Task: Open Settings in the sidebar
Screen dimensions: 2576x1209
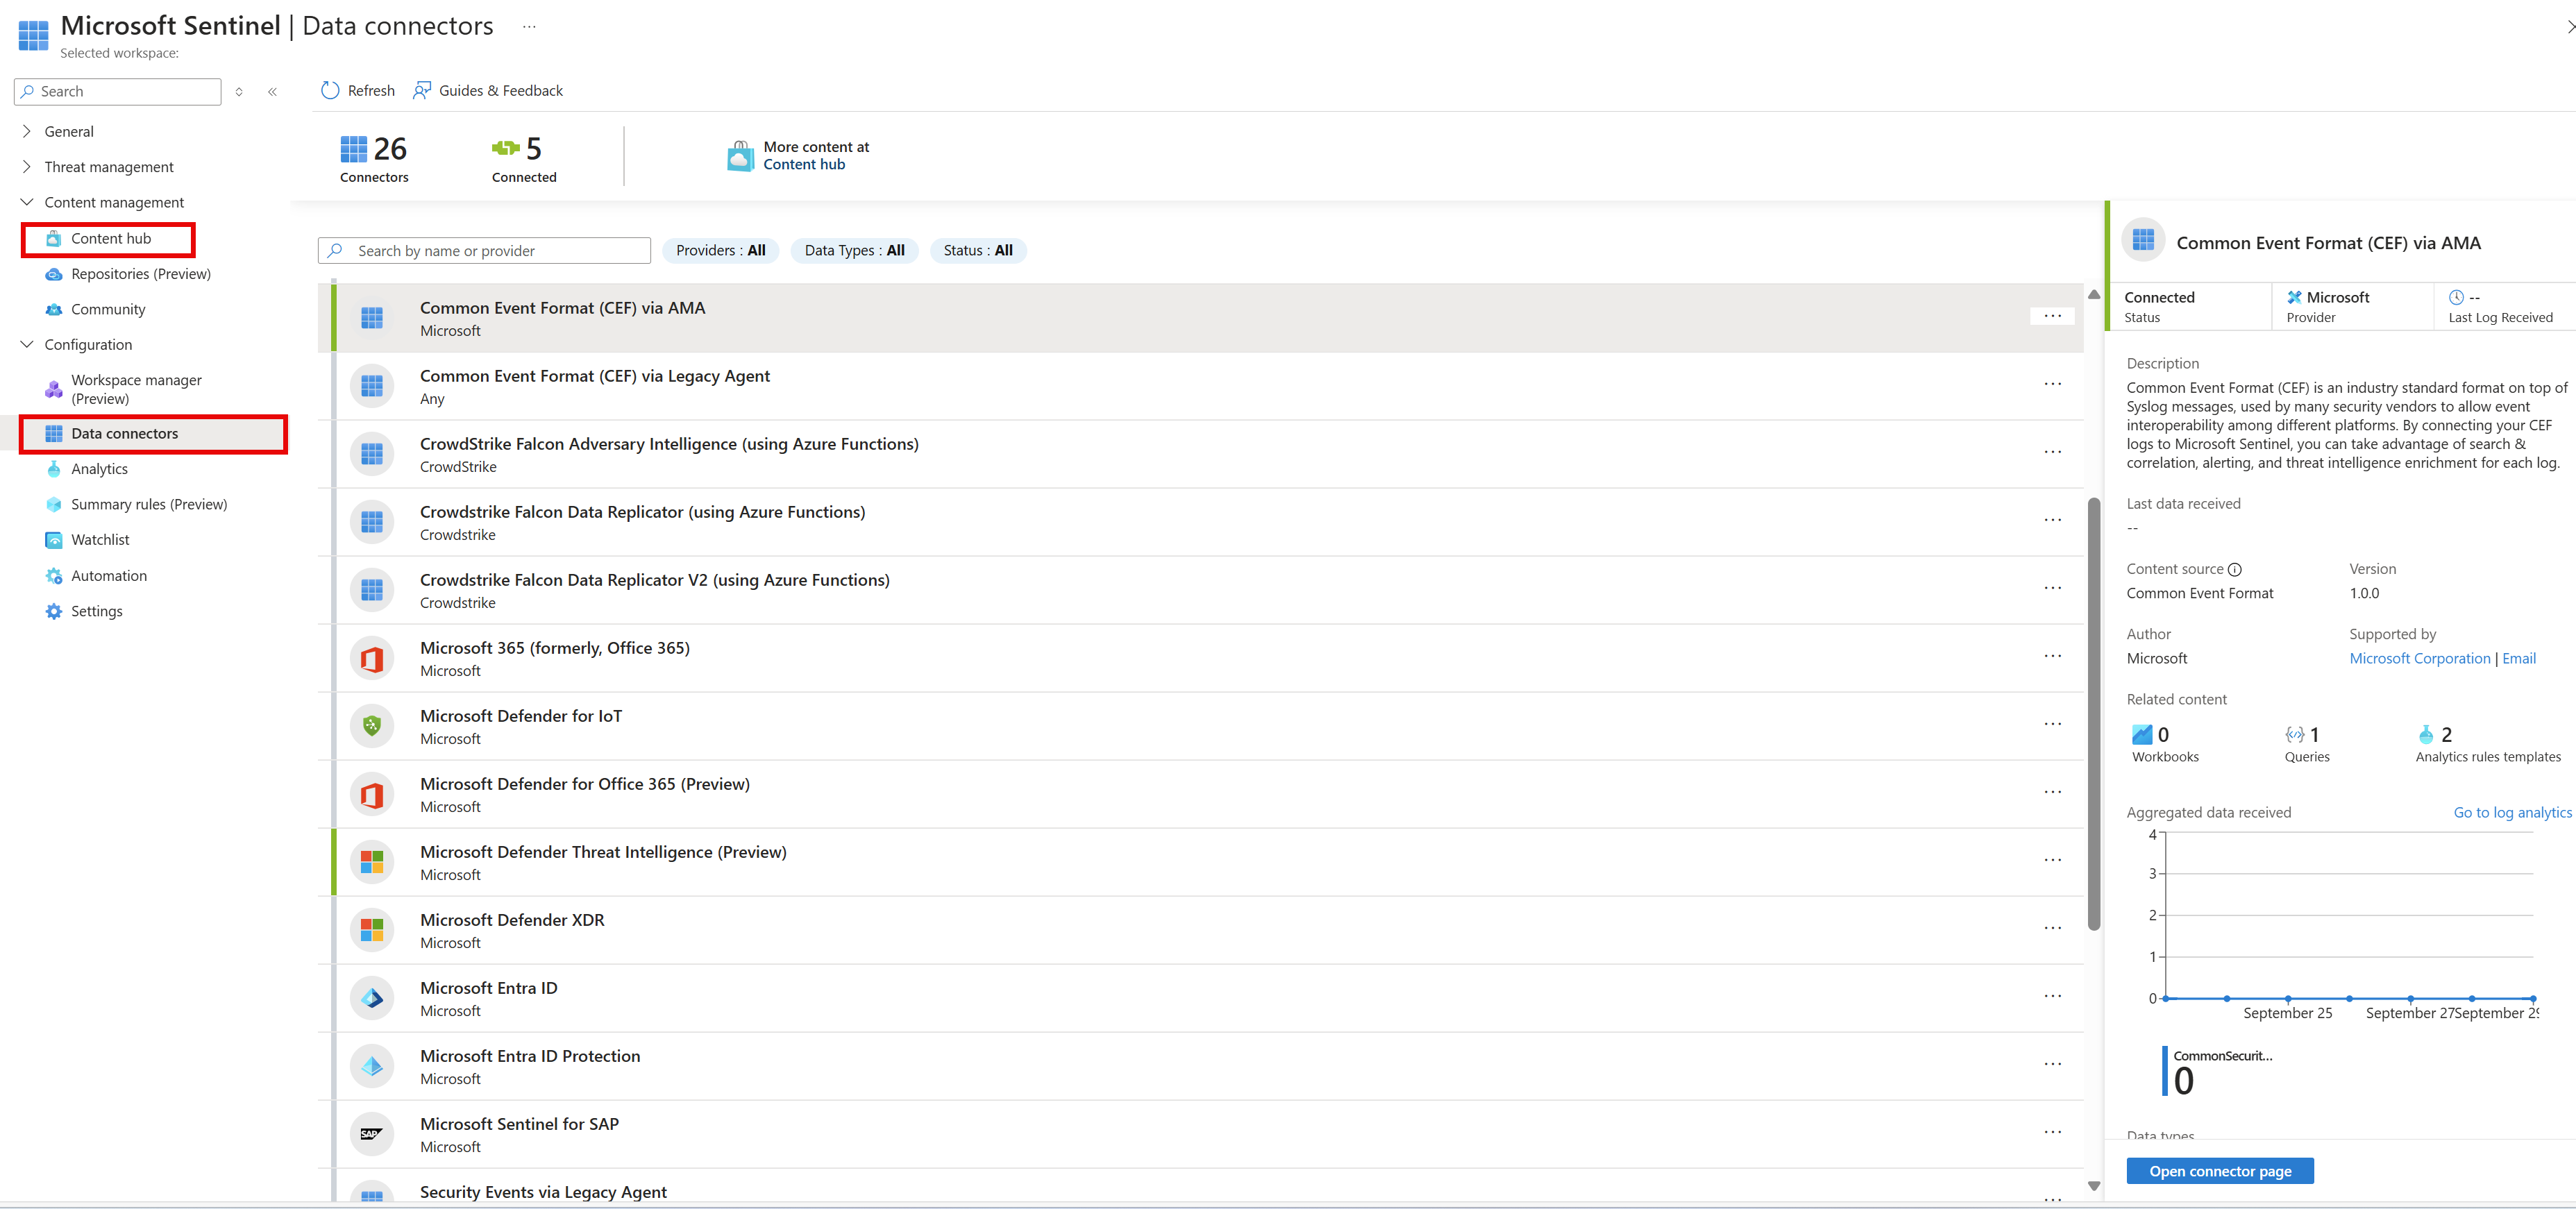Action: tap(97, 611)
